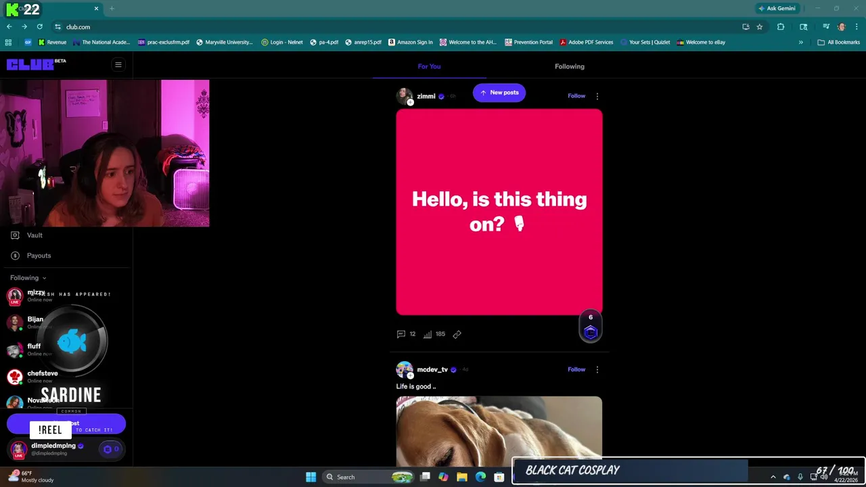Open zimmi username link

pyautogui.click(x=426, y=96)
